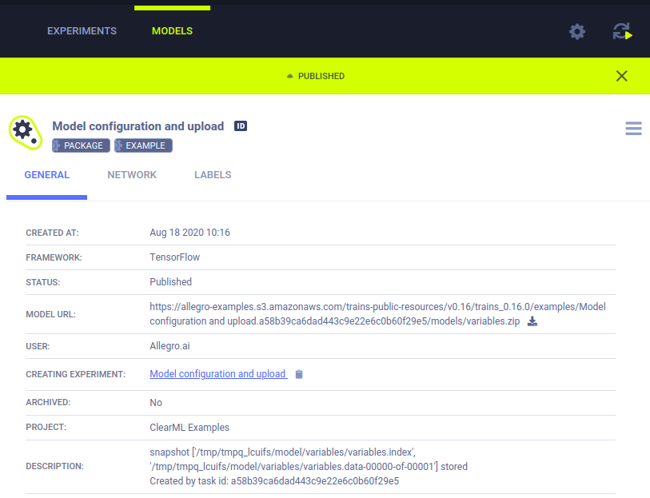Image resolution: width=650 pixels, height=498 pixels.
Task: Click the auto-refresh icon in header
Action: click(x=622, y=31)
